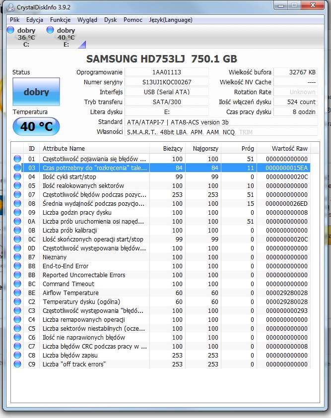This screenshot has width=331, height=418.
Task: Open the Edycja menu
Action: 34,20
